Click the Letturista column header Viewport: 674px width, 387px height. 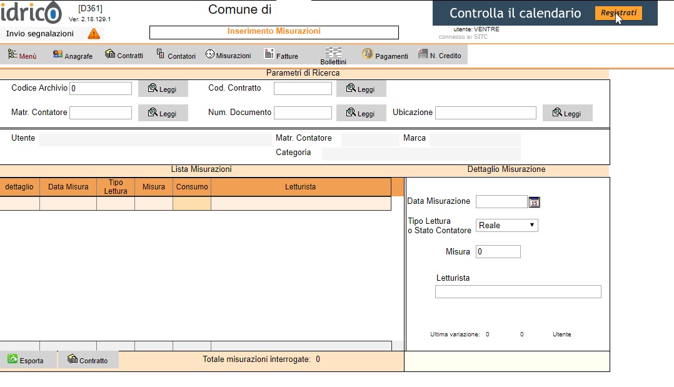[x=301, y=186]
